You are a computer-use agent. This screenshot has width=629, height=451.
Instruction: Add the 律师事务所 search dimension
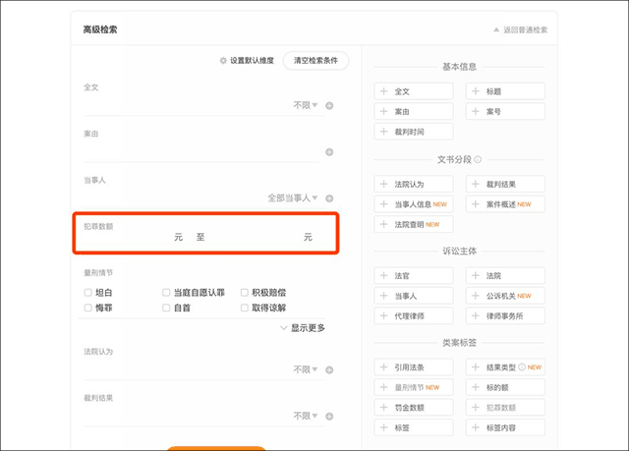pos(504,315)
